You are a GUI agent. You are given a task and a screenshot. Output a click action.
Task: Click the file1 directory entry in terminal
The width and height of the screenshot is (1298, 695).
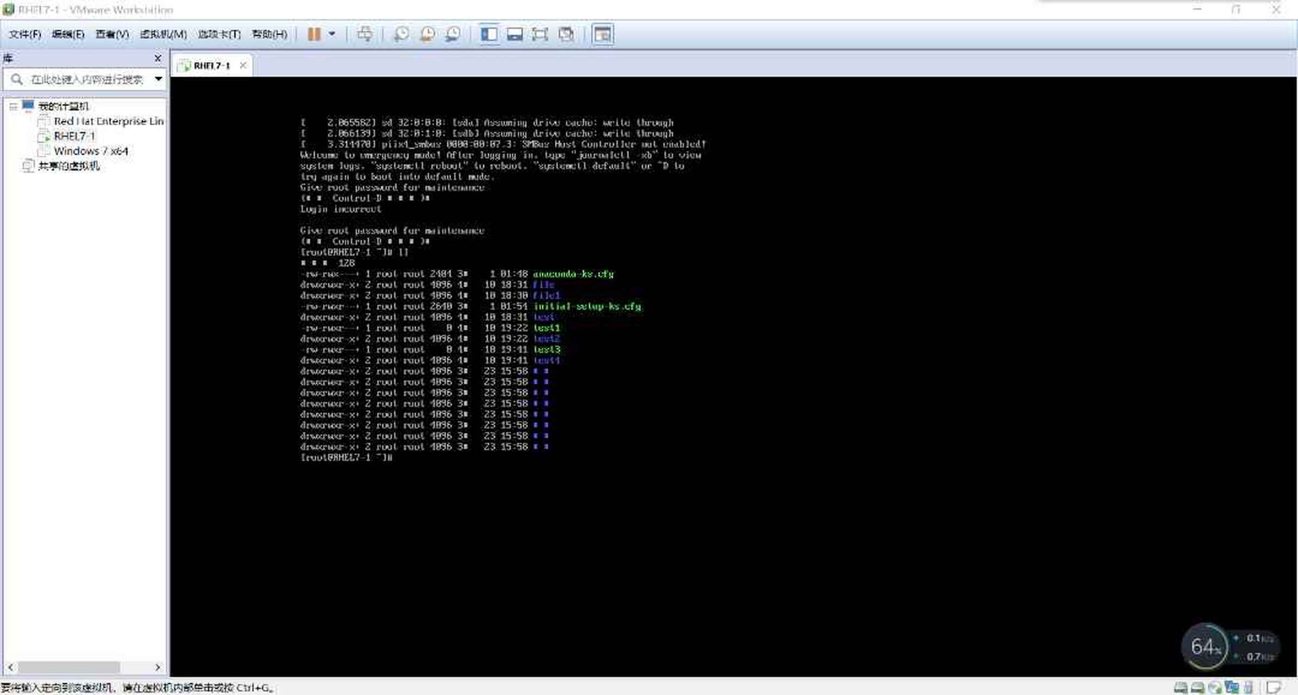coord(546,295)
